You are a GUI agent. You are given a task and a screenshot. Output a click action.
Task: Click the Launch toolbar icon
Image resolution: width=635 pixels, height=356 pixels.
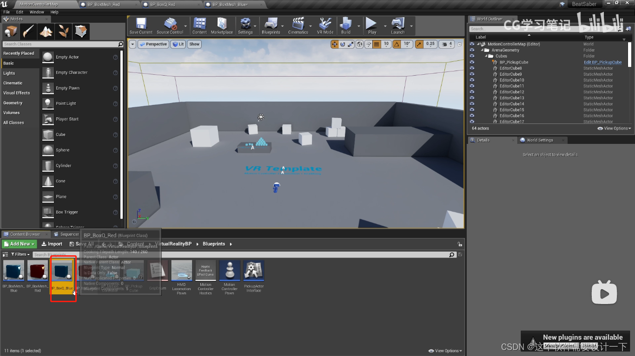pos(398,26)
